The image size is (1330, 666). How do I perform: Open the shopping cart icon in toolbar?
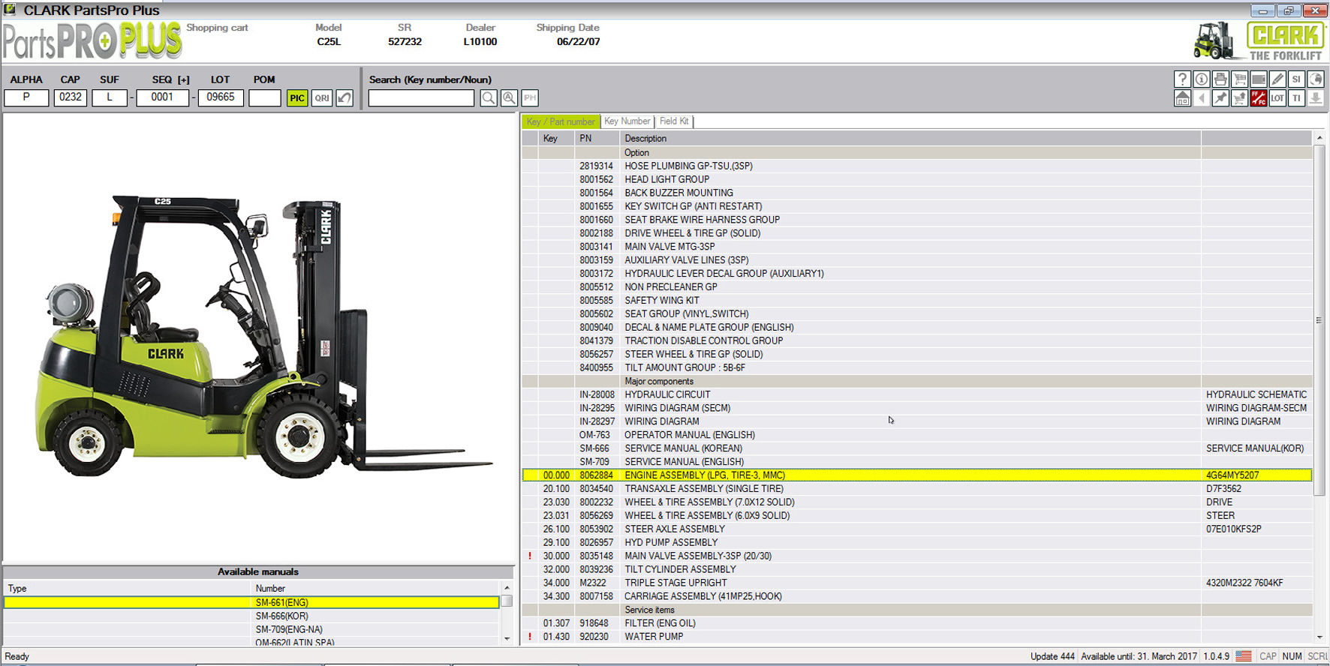click(1239, 79)
